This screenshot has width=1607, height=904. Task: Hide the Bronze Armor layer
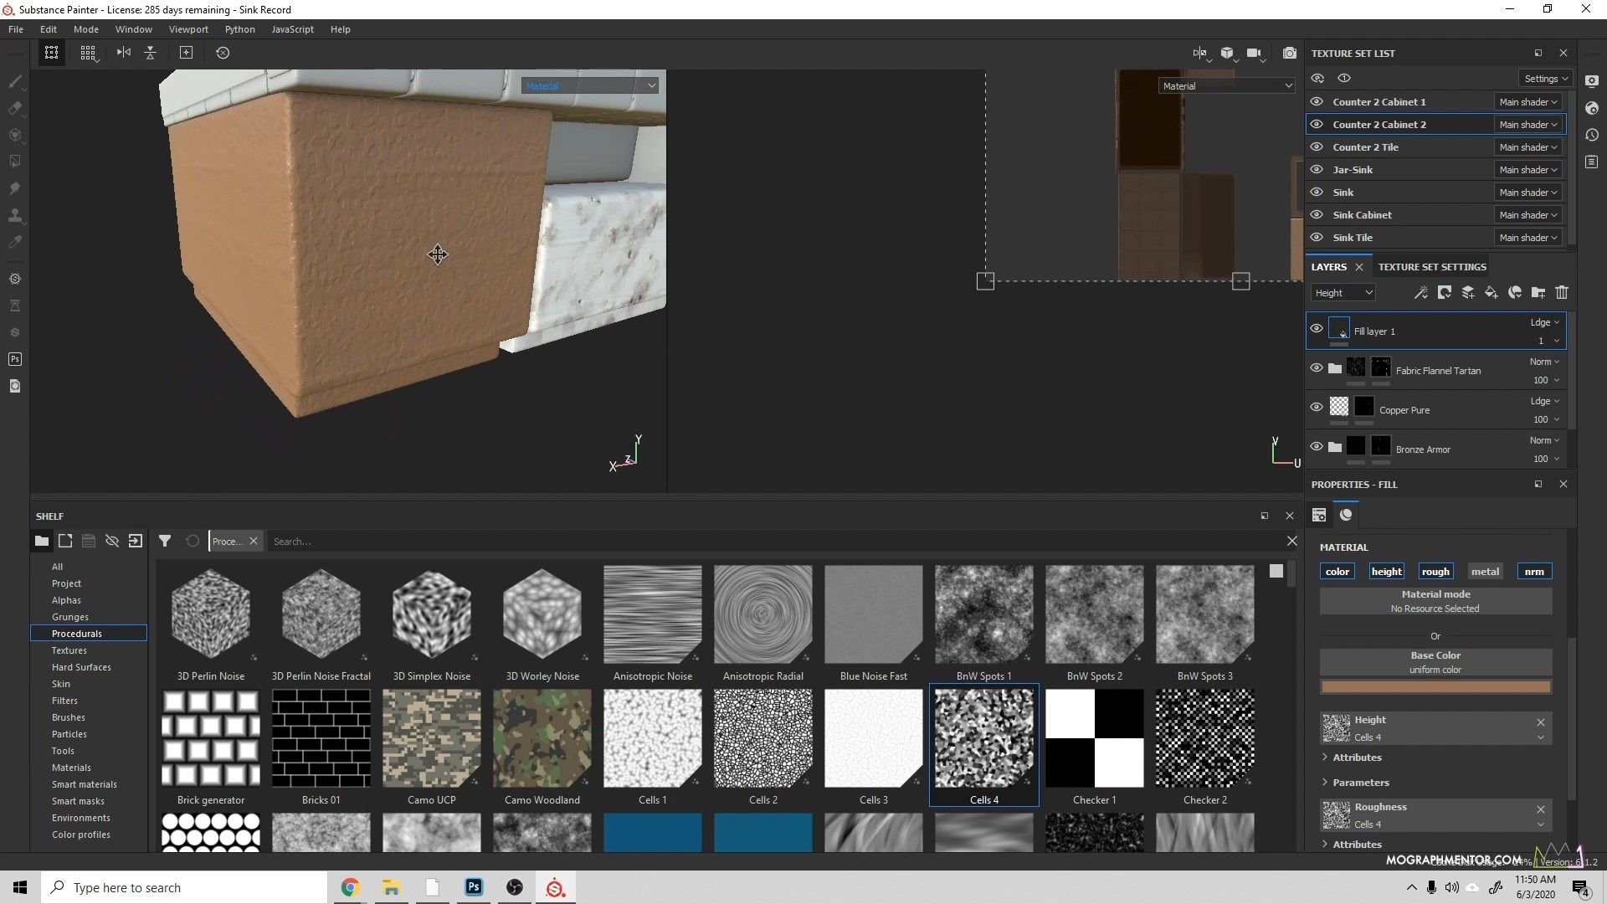point(1317,446)
